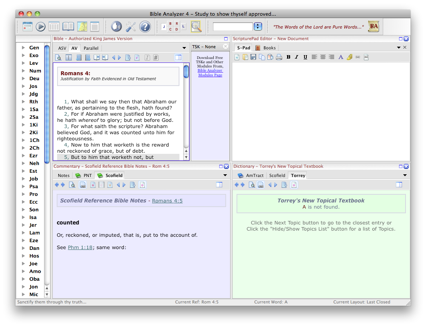Paste using clipboard icon in ScripturePad
426x327 pixels.
click(x=270, y=57)
